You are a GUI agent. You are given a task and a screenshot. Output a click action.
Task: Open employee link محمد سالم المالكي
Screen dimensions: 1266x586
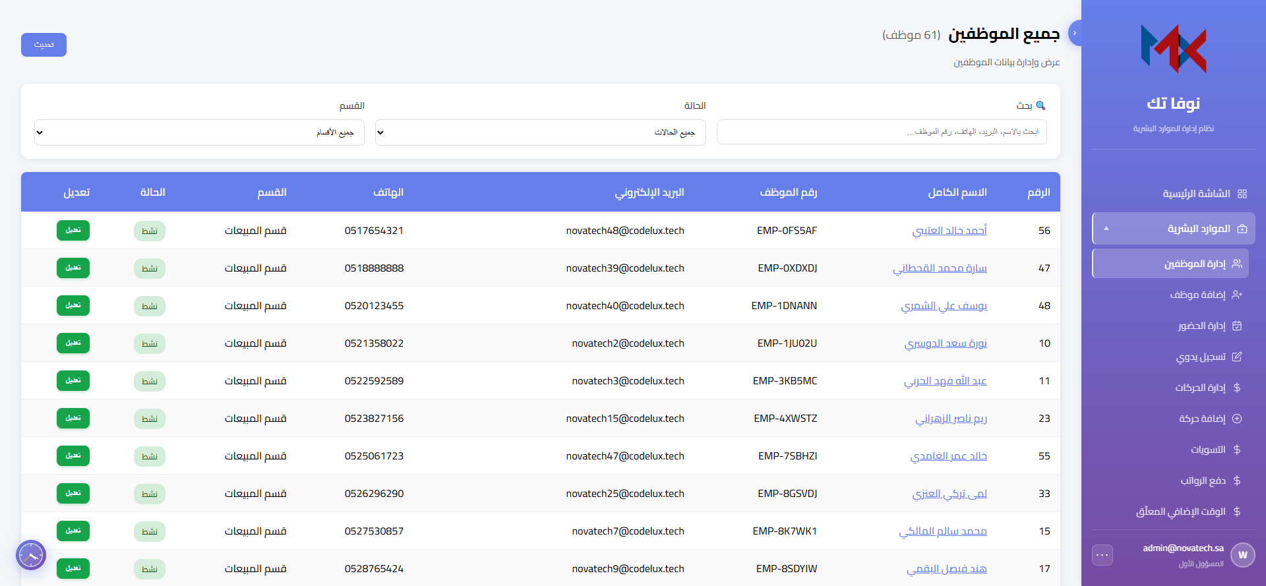click(x=943, y=531)
